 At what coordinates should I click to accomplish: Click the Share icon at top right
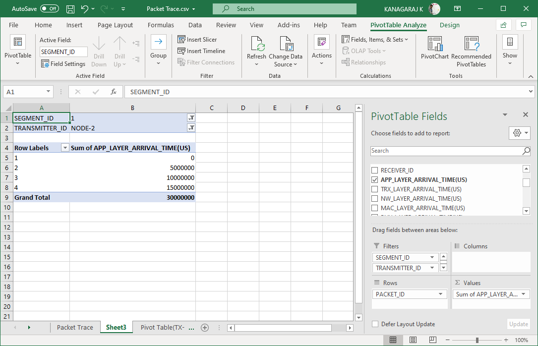pyautogui.click(x=504, y=25)
